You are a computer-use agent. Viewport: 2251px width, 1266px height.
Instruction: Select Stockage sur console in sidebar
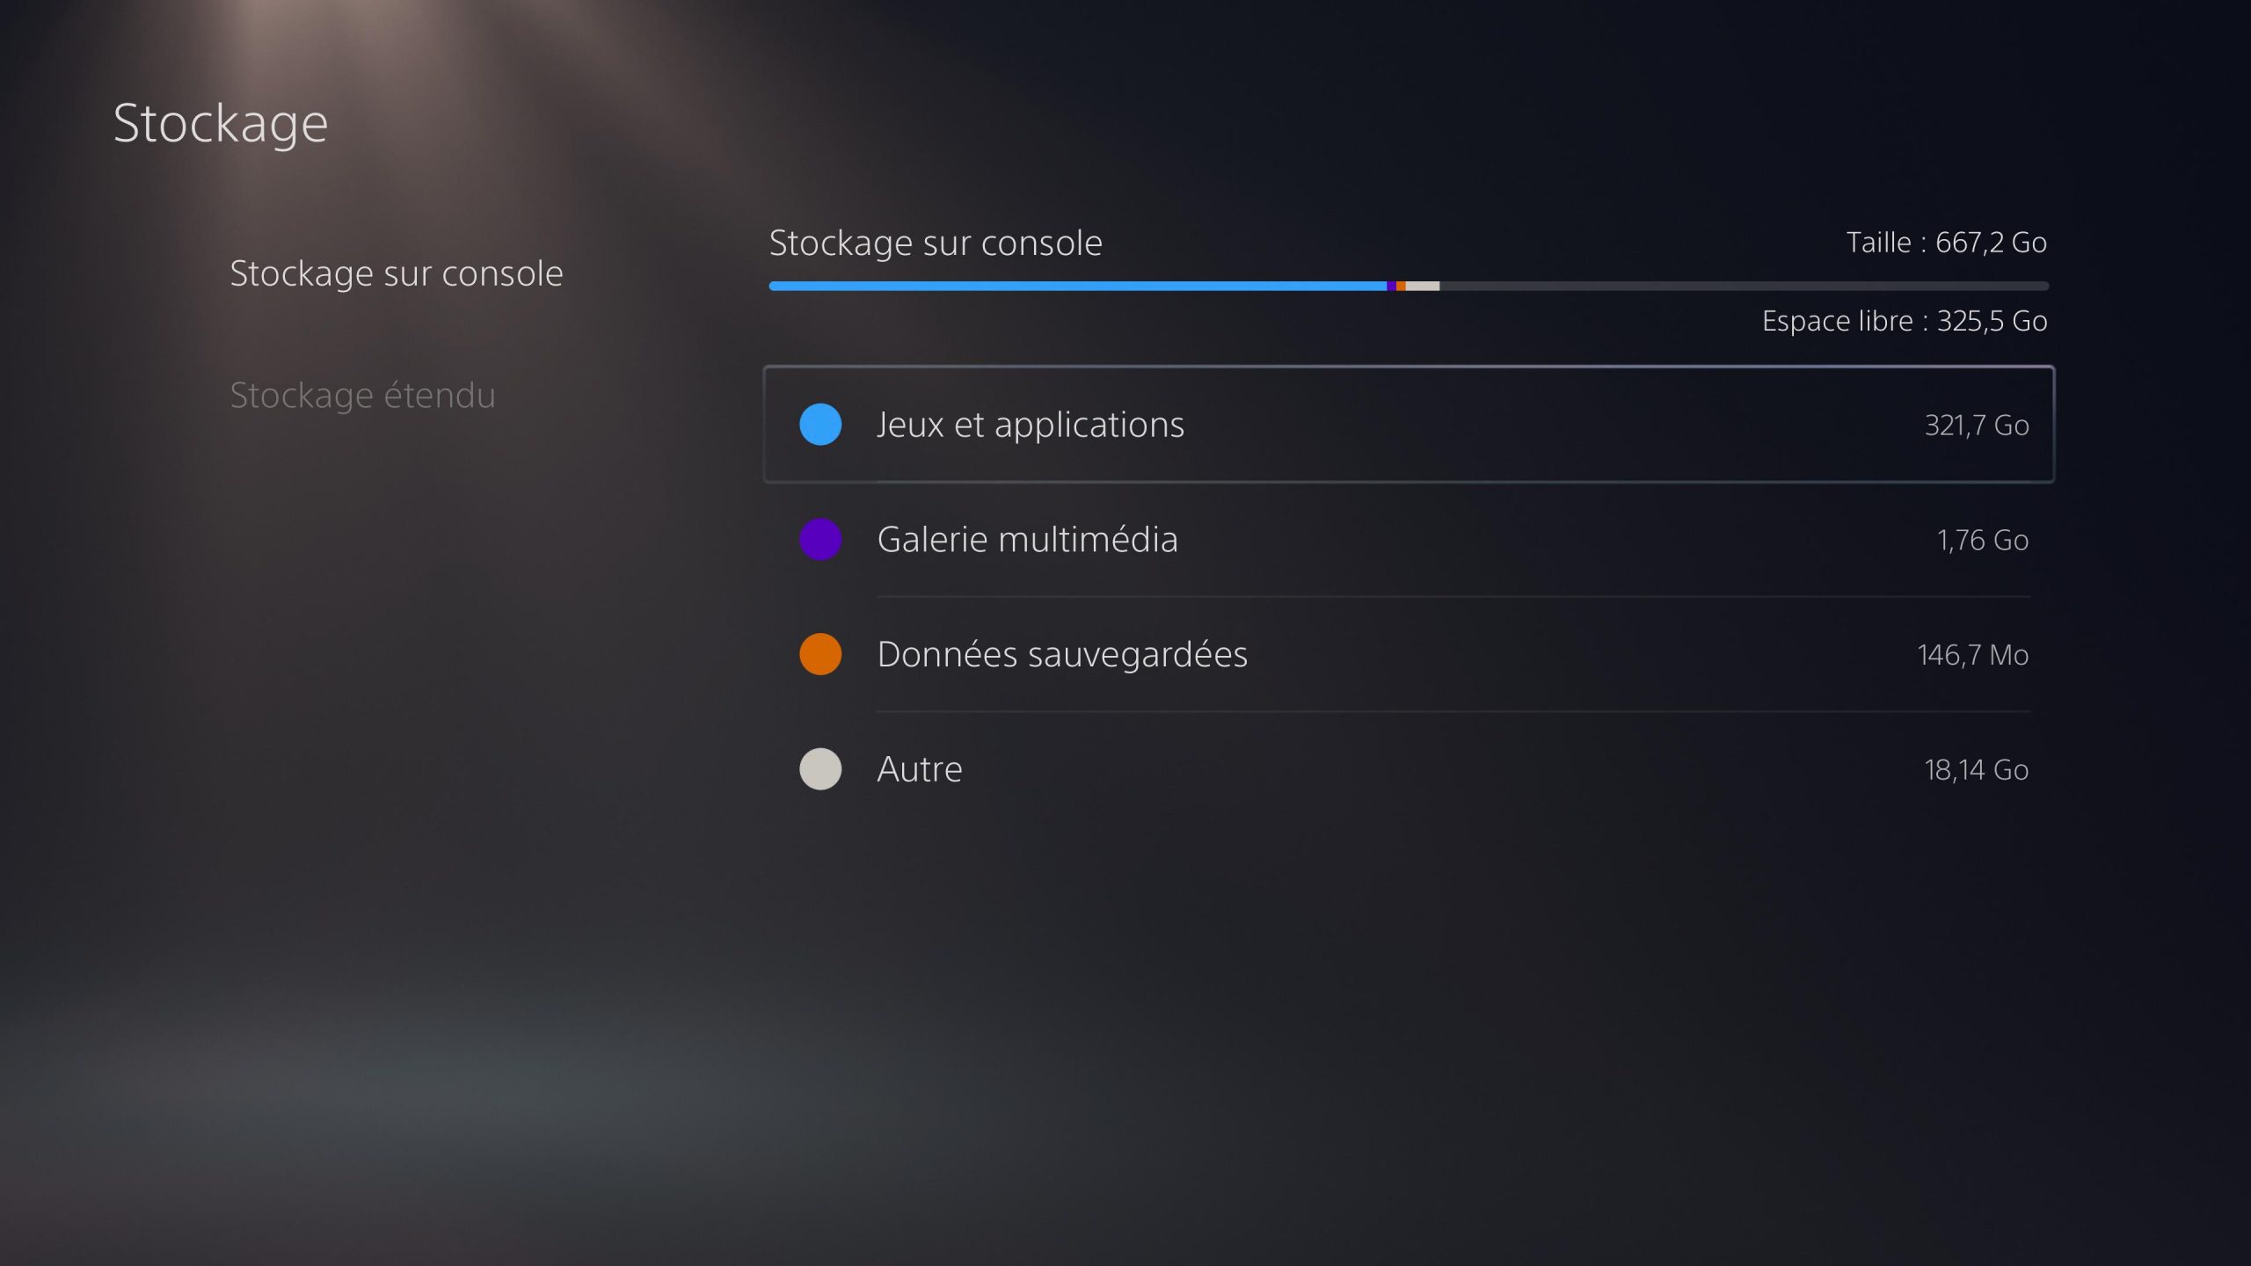[396, 273]
